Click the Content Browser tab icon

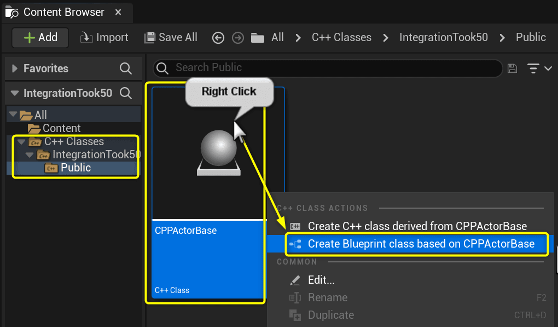tap(11, 12)
